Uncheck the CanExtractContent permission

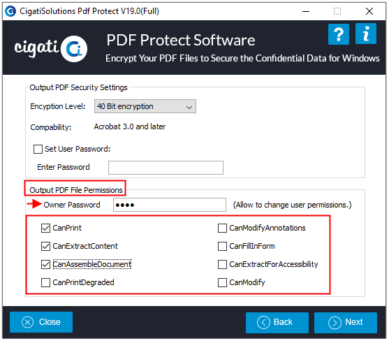pos(45,246)
